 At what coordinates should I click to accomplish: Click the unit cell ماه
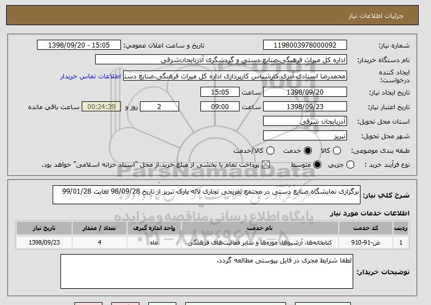pyautogui.click(x=154, y=242)
